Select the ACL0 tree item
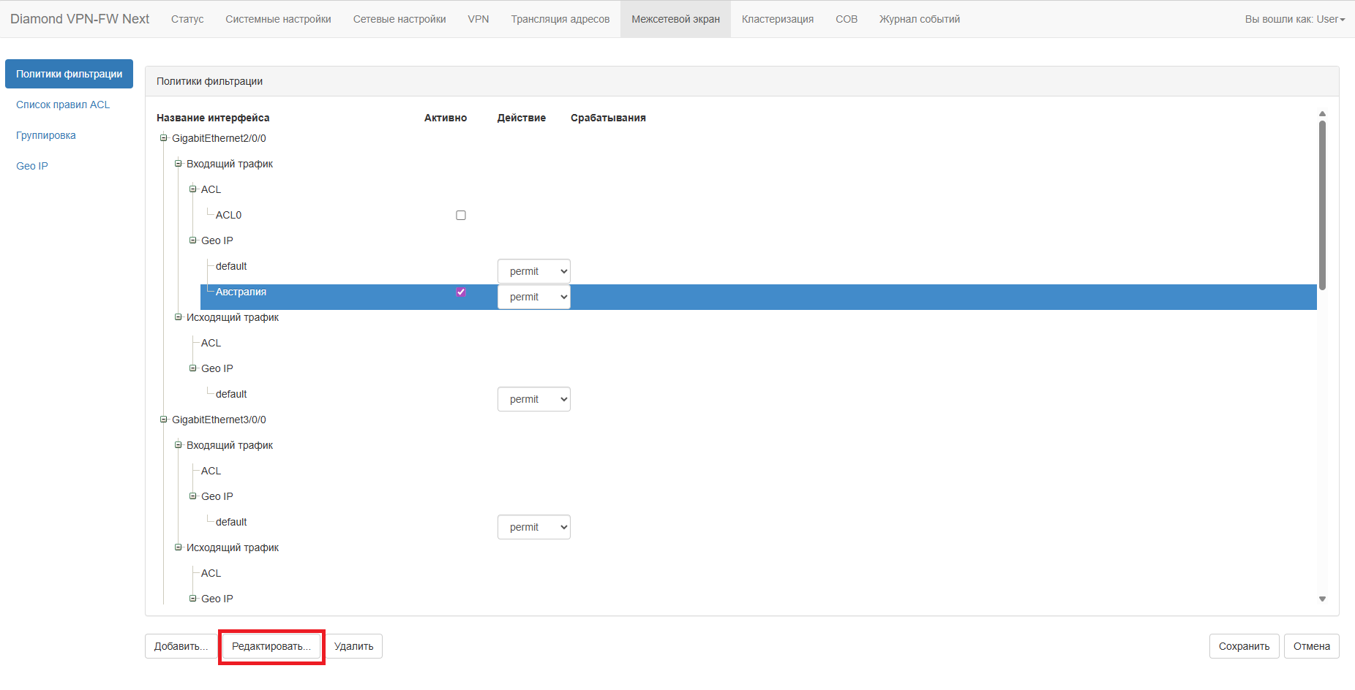The image size is (1355, 690). (x=228, y=215)
